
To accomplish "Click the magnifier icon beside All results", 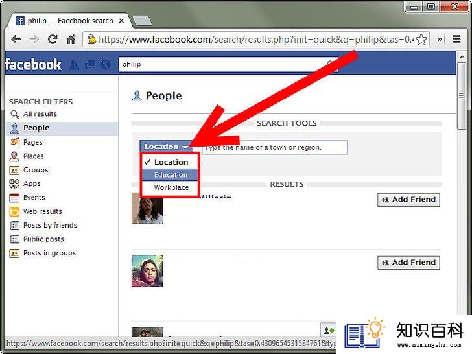I will [14, 114].
